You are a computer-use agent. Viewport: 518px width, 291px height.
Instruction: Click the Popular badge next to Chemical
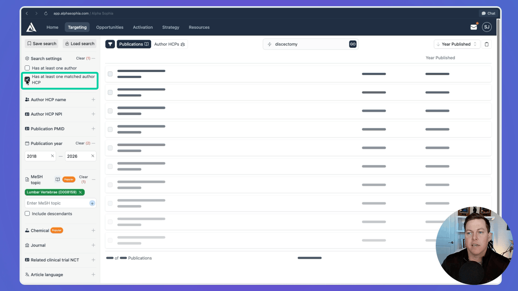coord(57,230)
